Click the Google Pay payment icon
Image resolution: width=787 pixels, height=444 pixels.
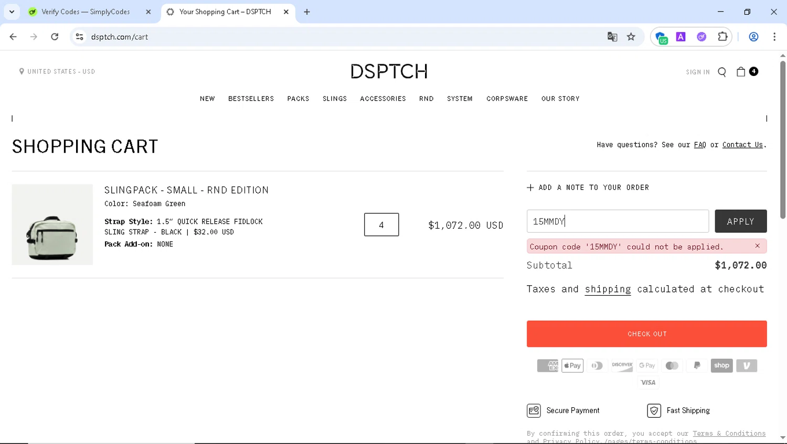point(647,365)
